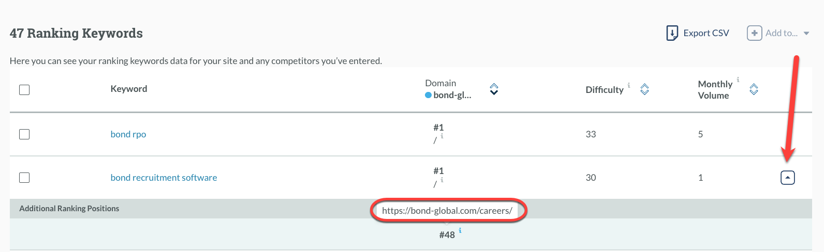Image resolution: width=824 pixels, height=252 pixels.
Task: Click the Keyword column header
Action: (129, 89)
